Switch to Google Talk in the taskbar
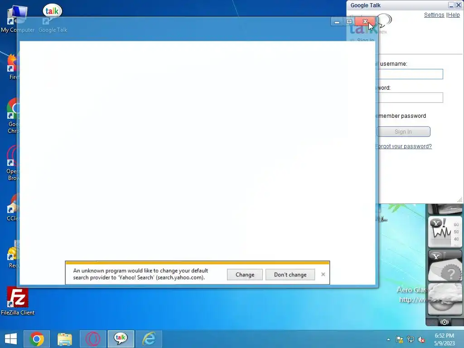The width and height of the screenshot is (464, 348). [121, 339]
